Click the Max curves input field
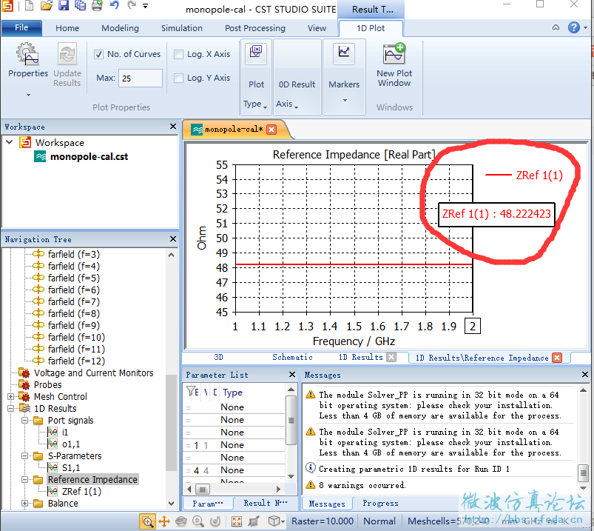The height and width of the screenshot is (531, 594). [x=140, y=79]
